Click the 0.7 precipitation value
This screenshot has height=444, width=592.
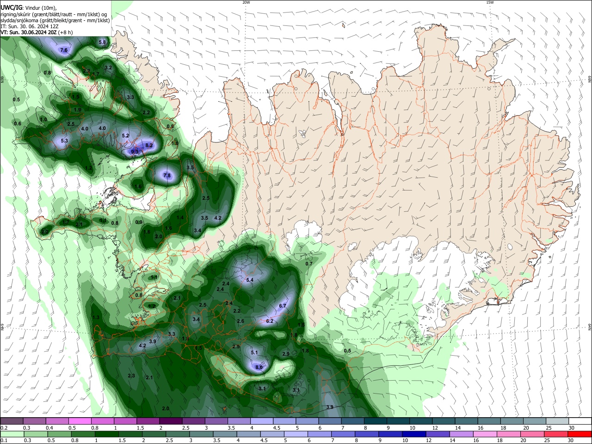[309, 264]
